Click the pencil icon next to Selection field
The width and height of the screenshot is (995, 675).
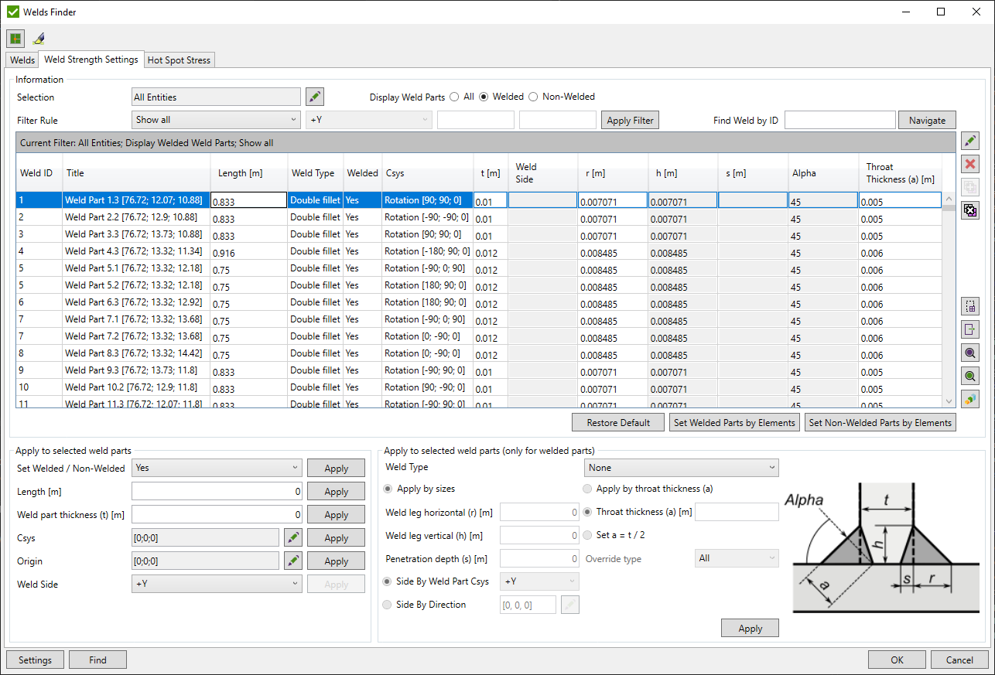(315, 97)
